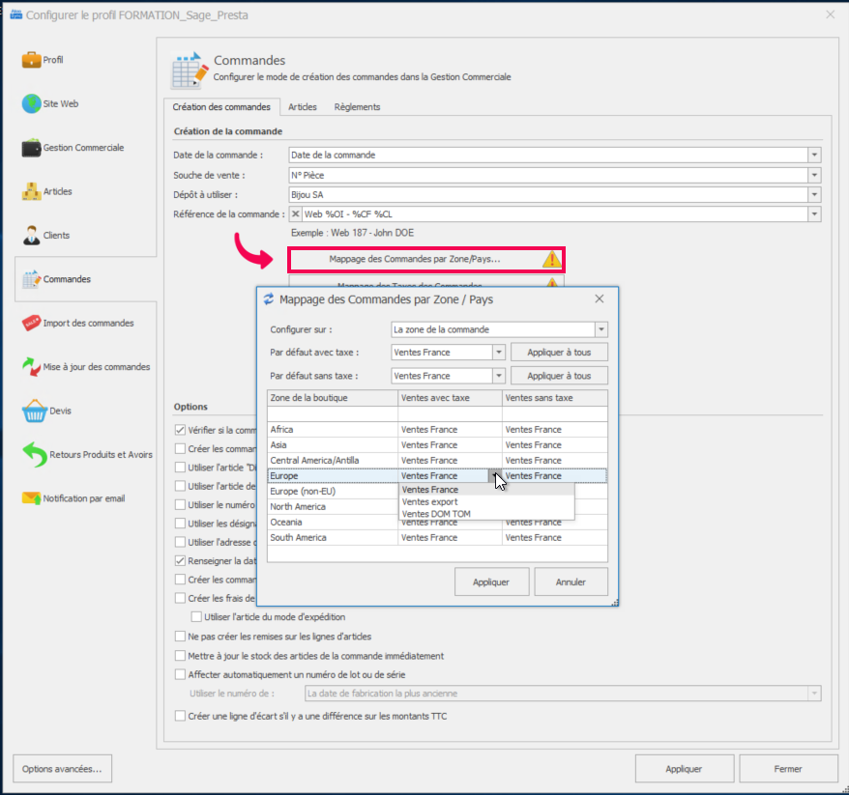Expand the 'Configurer sur' dropdown
Viewport: 849px width, 795px height.
click(600, 329)
